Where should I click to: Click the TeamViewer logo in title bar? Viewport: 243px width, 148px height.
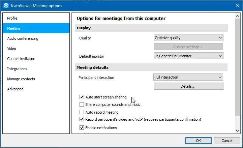(x=6, y=6)
